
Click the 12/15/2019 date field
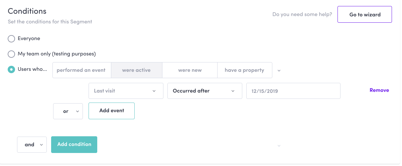click(293, 91)
